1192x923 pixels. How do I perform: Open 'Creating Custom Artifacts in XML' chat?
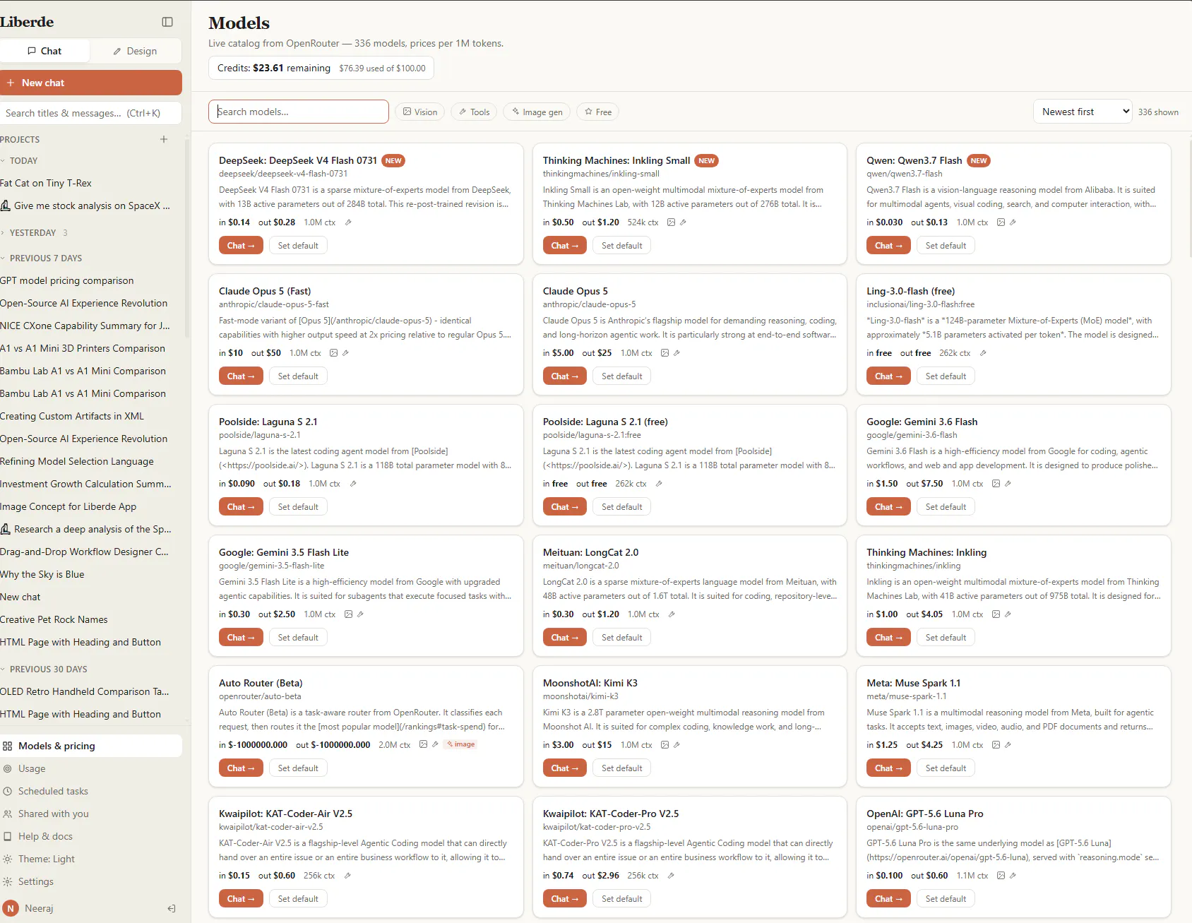click(90, 416)
